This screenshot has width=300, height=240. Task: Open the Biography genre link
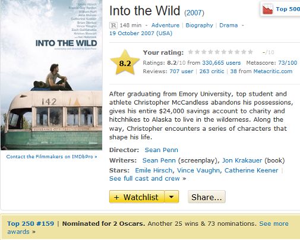click(x=199, y=26)
